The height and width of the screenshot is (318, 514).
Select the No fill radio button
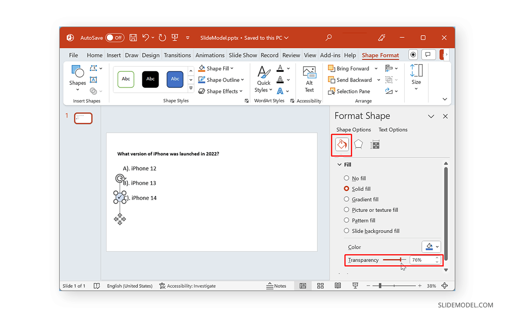tap(347, 178)
